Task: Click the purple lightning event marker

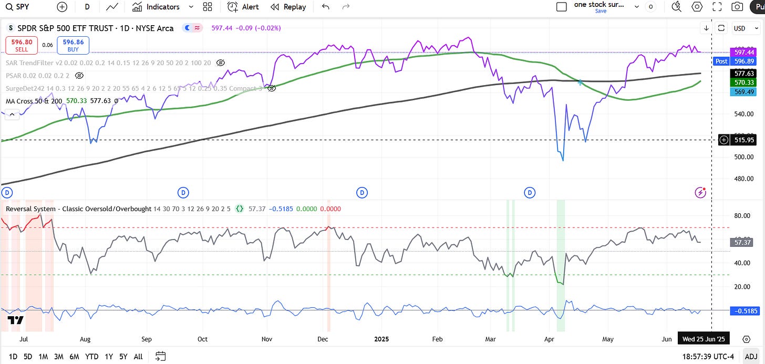Action: coord(700,193)
